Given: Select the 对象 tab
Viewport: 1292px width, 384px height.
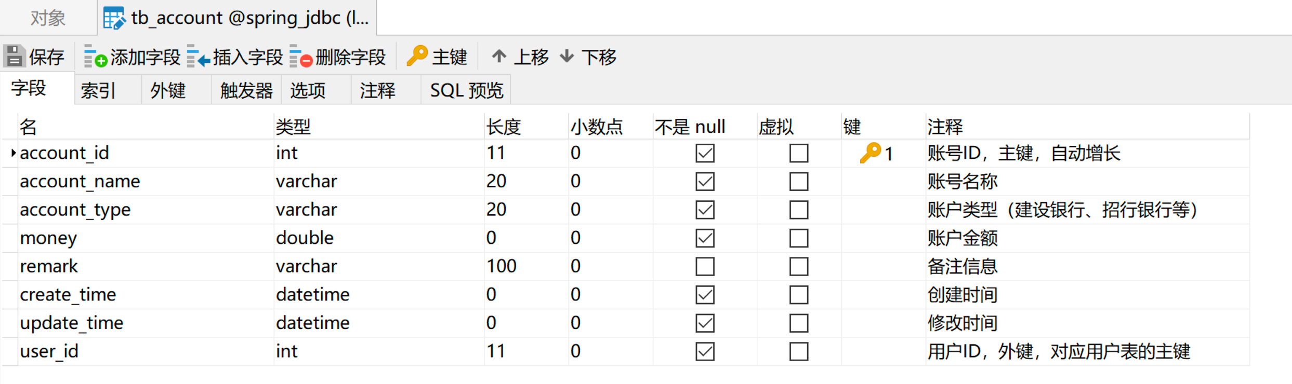Looking at the screenshot, I should pyautogui.click(x=47, y=18).
